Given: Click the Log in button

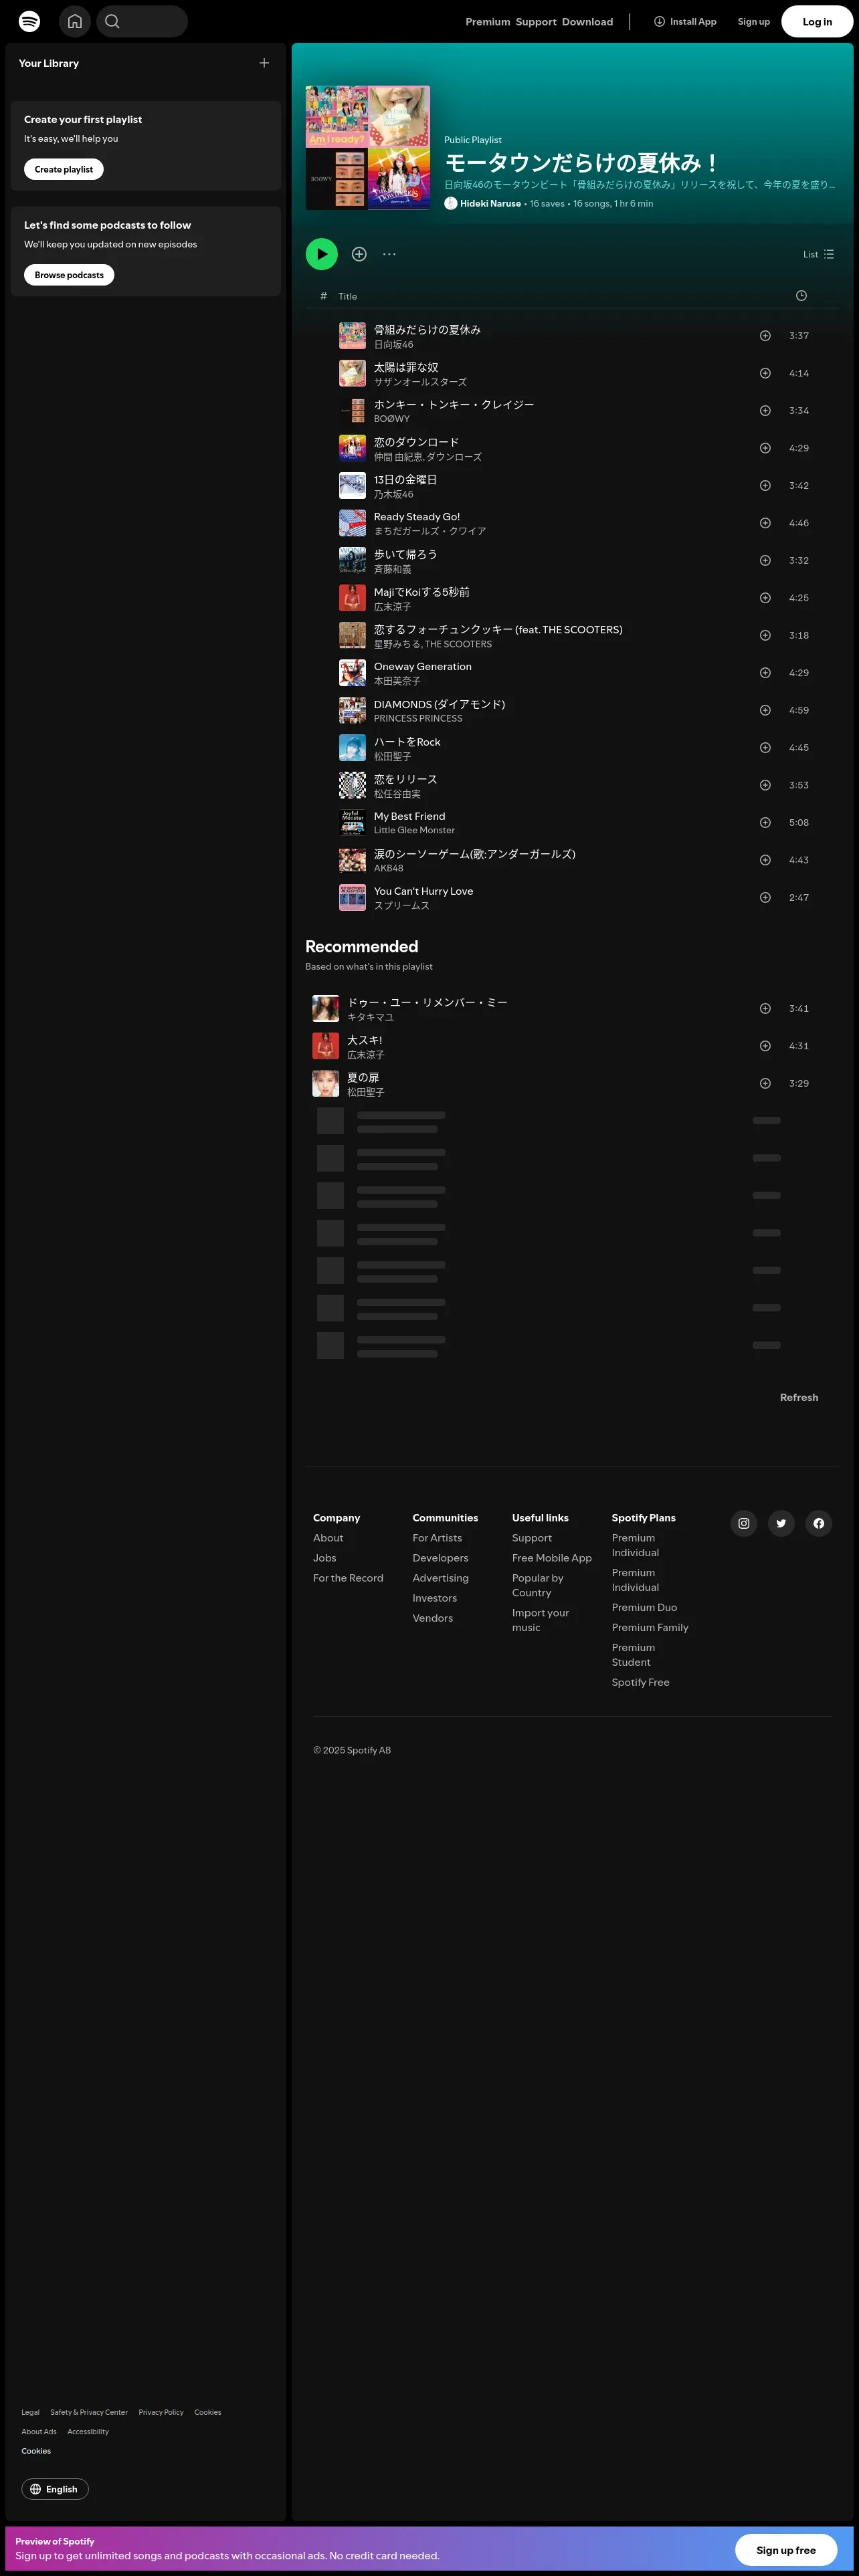Looking at the screenshot, I should 817,21.
